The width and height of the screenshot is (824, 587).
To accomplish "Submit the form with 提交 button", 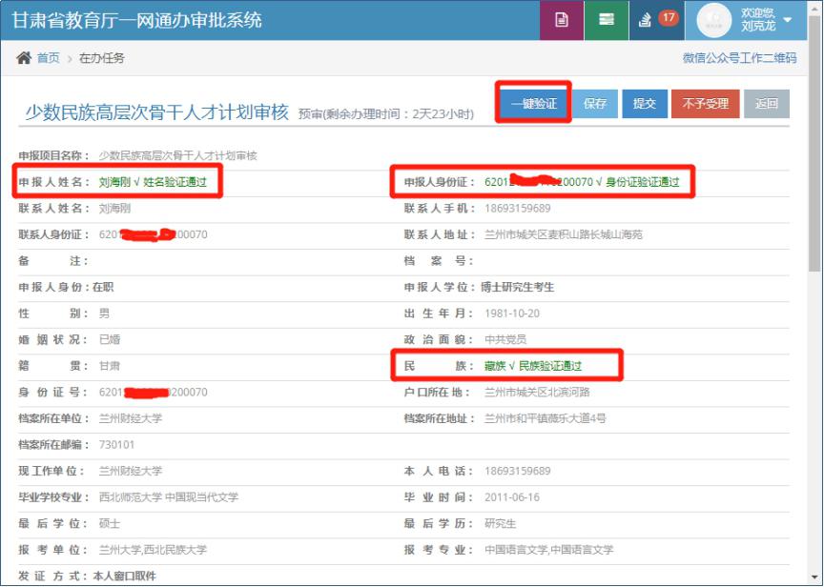I will coord(645,103).
